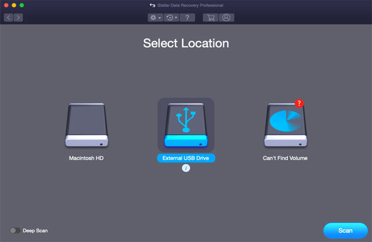The image size is (372, 242).
Task: Minimize window with the yellow button
Action: click(14, 5)
